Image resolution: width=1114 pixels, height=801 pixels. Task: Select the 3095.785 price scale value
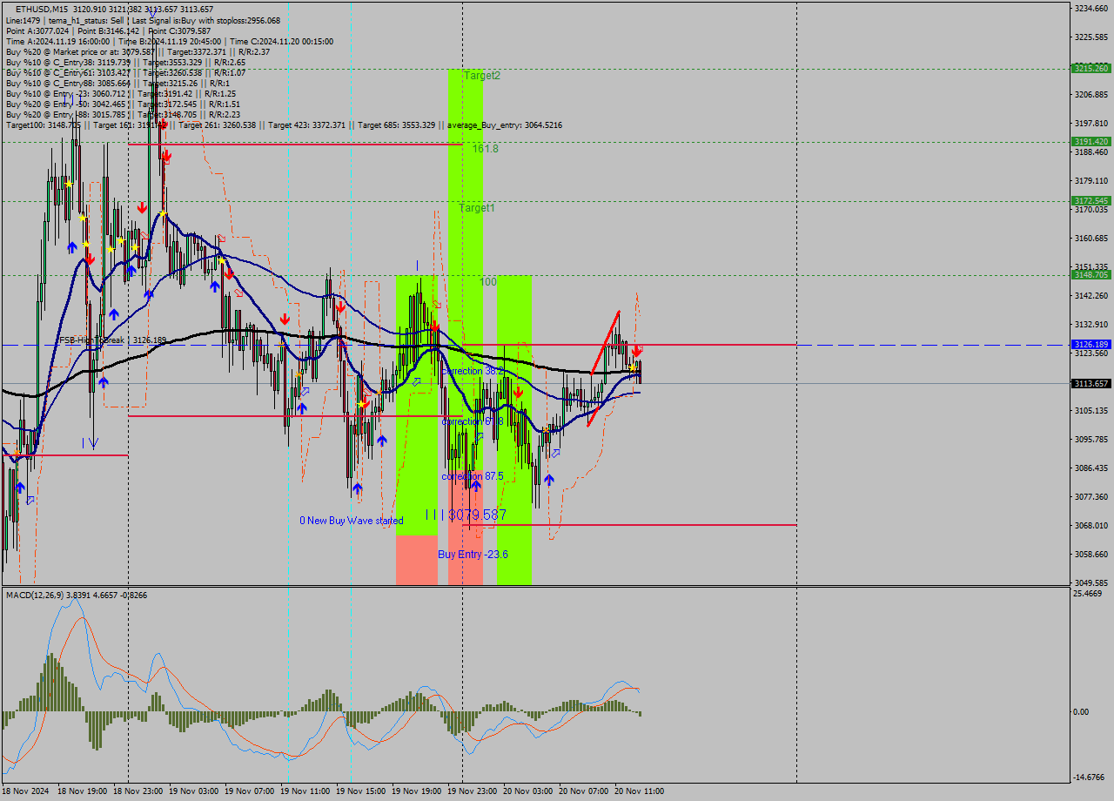coord(1091,439)
